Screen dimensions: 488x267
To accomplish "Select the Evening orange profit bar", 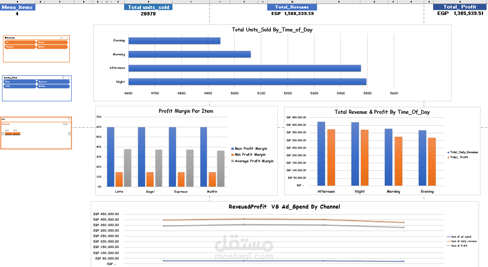I will [432, 162].
